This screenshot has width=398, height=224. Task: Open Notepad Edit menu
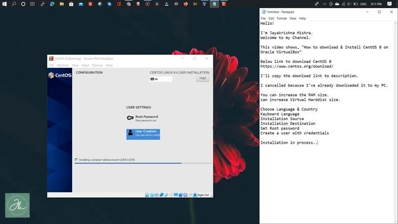271,18
